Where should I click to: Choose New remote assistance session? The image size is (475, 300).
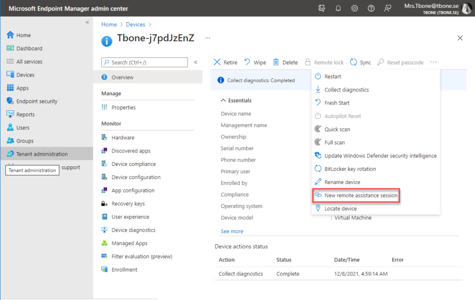pos(356,196)
